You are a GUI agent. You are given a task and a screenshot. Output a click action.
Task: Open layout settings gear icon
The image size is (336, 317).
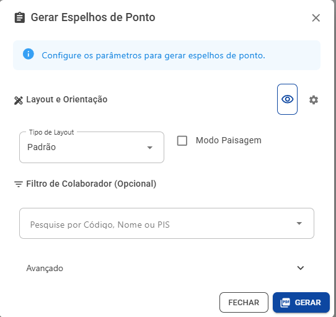[314, 100]
